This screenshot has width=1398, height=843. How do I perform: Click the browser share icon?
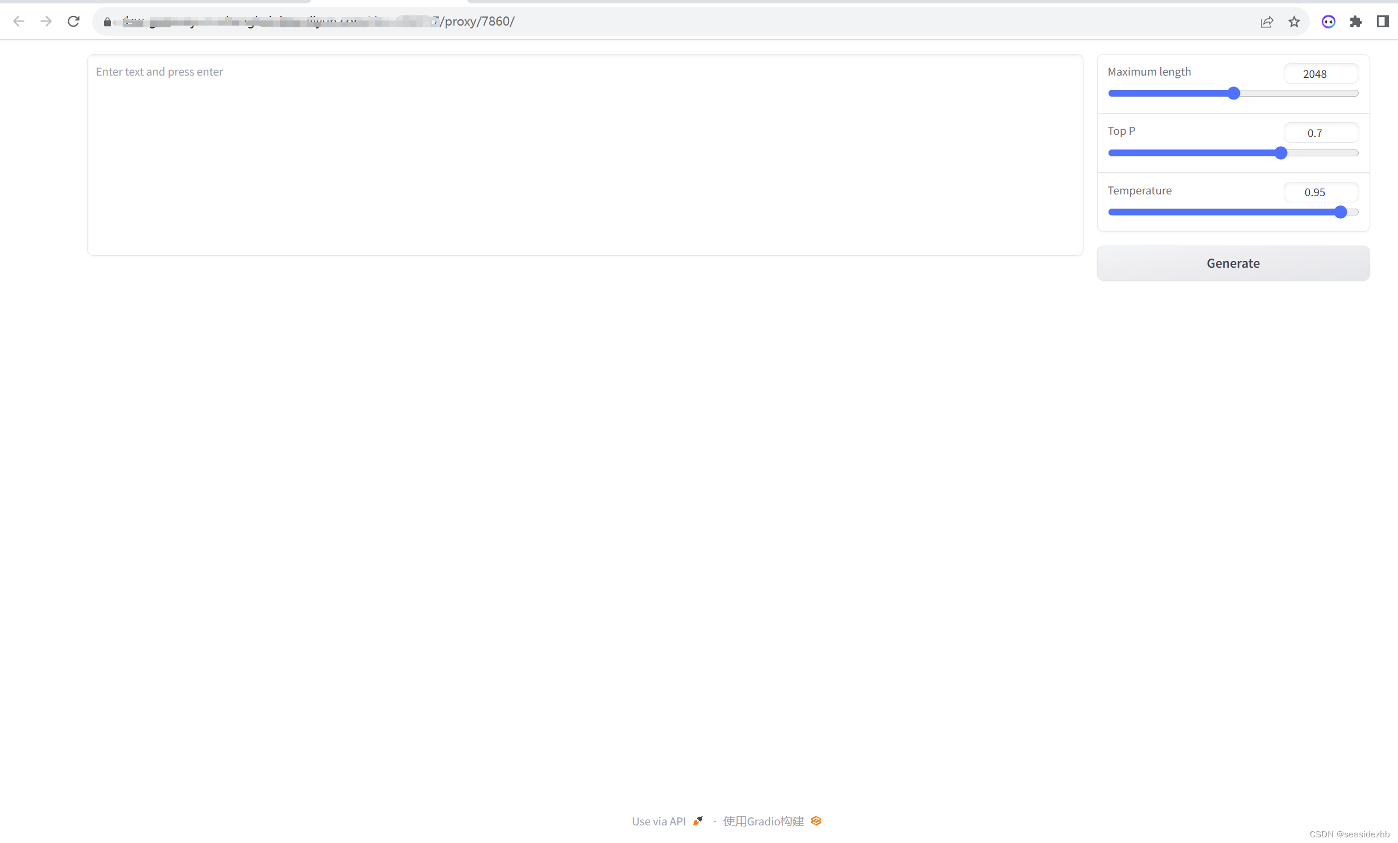click(x=1267, y=21)
